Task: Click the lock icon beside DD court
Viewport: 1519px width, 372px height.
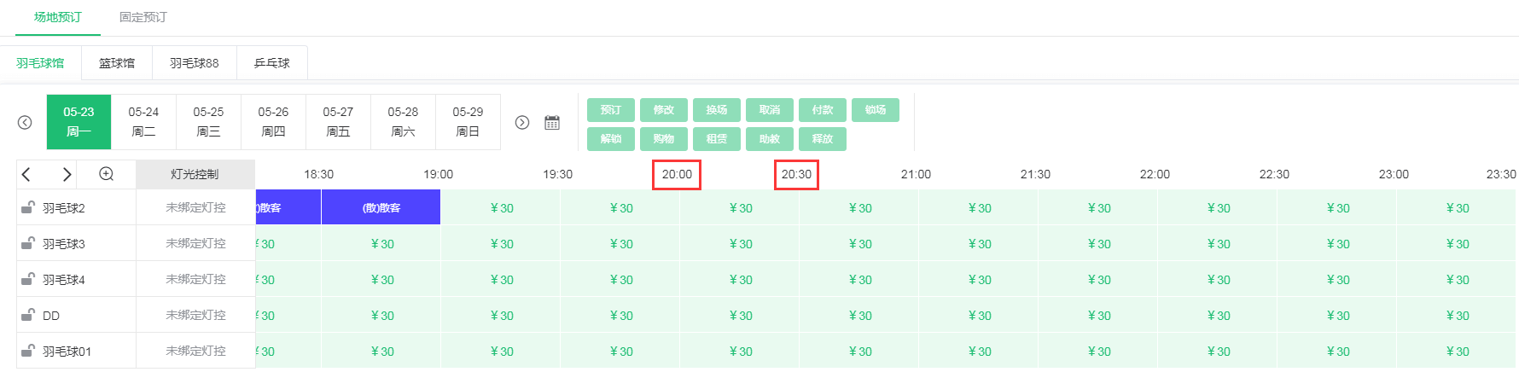Action: coord(27,315)
